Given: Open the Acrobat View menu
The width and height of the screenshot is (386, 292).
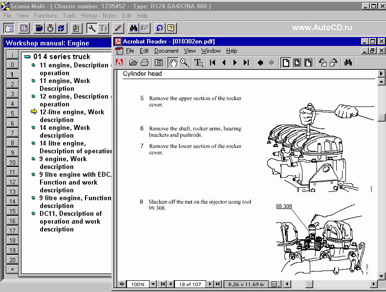Looking at the screenshot, I should (190, 51).
